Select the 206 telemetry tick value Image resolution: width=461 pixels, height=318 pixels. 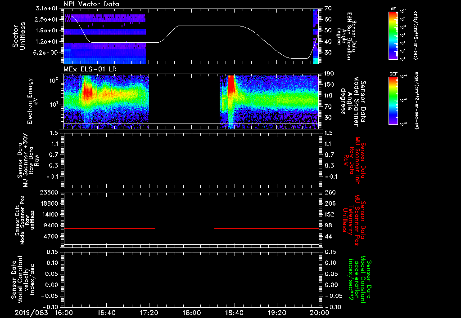pos(330,203)
